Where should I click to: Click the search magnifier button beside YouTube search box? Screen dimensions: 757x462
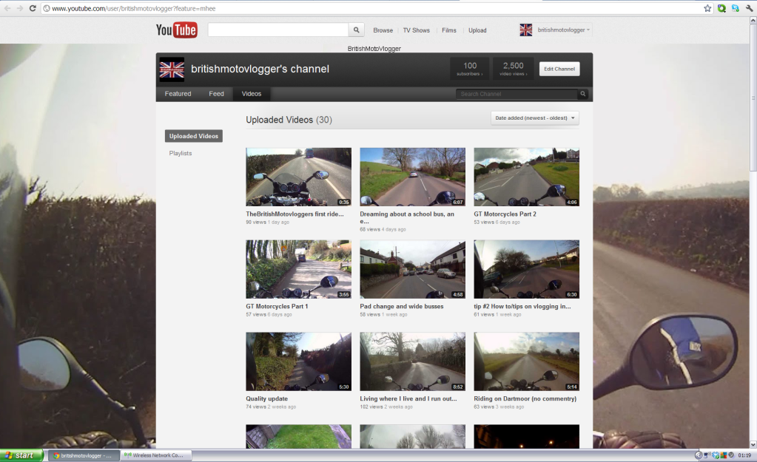357,30
